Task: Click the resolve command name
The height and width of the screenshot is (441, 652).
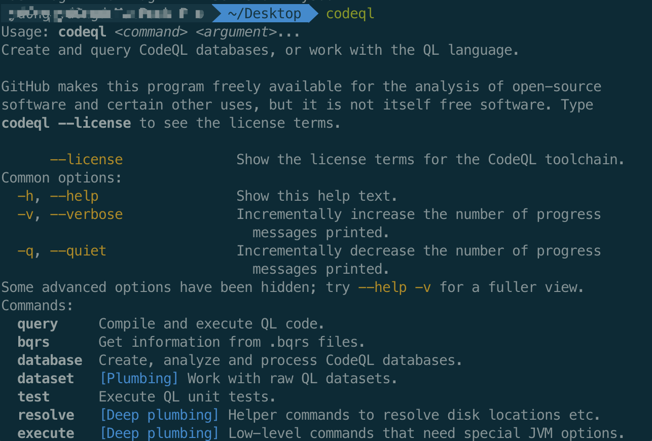Action: [x=46, y=415]
